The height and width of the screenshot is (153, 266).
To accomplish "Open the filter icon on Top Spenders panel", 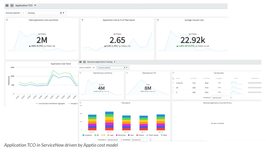I will pos(173,73).
